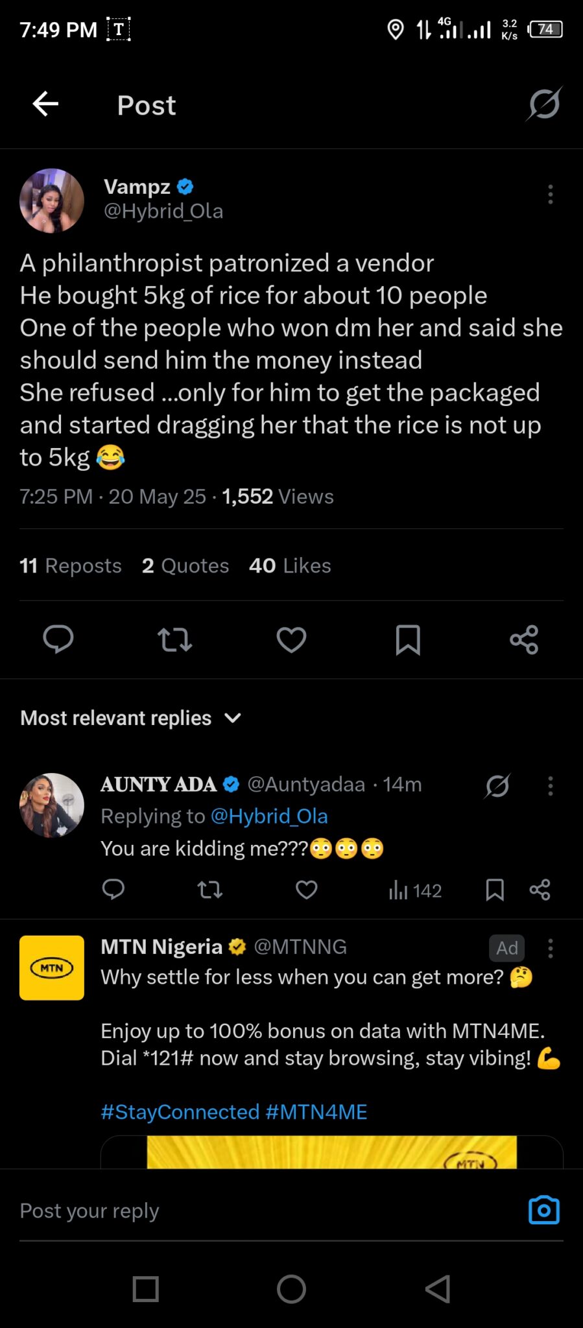Image resolution: width=583 pixels, height=1328 pixels.
Task: Open Vampz's profile picture
Action: coord(52,200)
